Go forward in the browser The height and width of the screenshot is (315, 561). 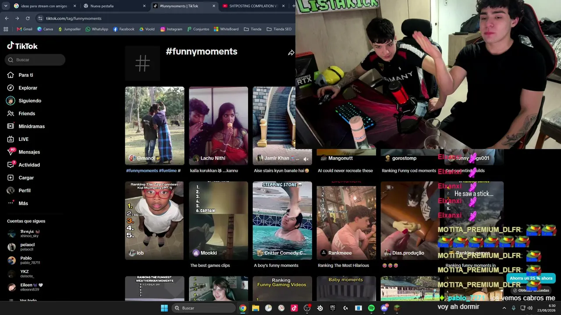tap(17, 18)
